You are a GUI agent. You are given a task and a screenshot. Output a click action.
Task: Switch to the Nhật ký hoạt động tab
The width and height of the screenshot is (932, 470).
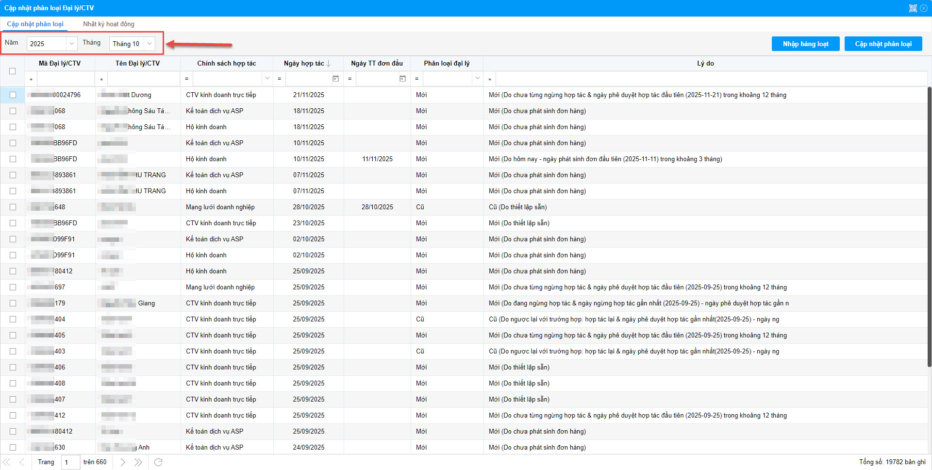point(109,24)
